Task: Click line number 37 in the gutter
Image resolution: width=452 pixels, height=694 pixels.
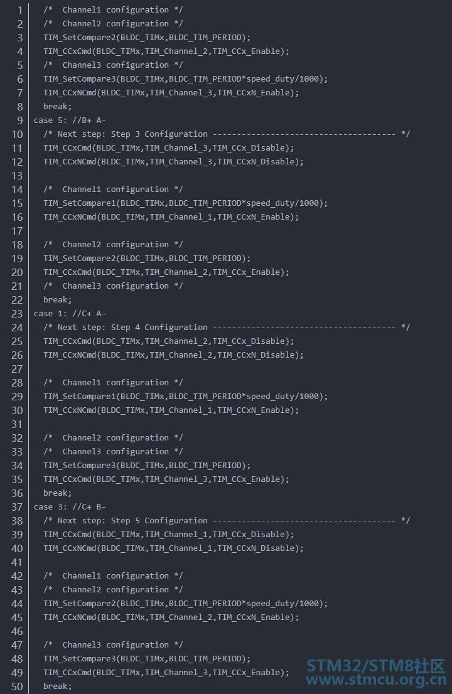Action: point(18,507)
